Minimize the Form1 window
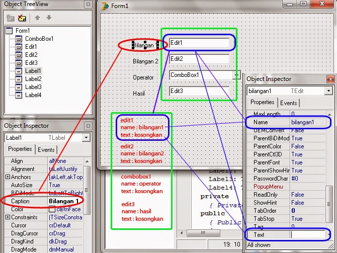This screenshot has width=337, height=253. click(290, 4)
